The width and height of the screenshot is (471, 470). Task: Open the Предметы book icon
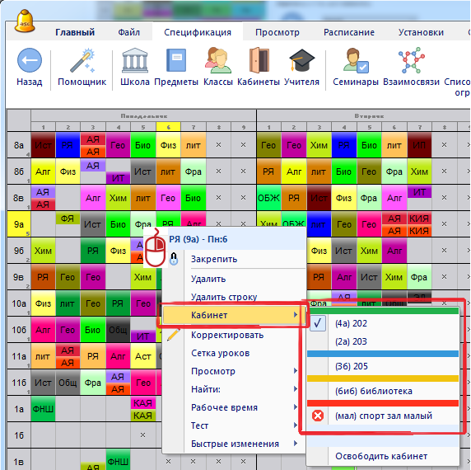click(176, 60)
